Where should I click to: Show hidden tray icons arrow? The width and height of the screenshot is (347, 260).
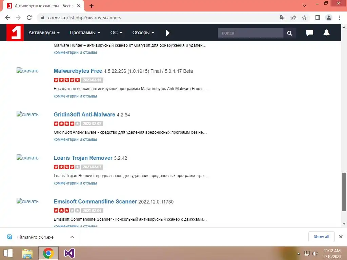[299, 254]
